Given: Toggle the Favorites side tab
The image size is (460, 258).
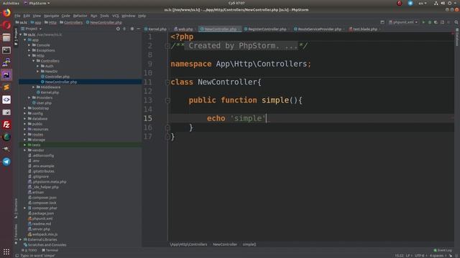Looking at the screenshot, I should pyautogui.click(x=16, y=234).
